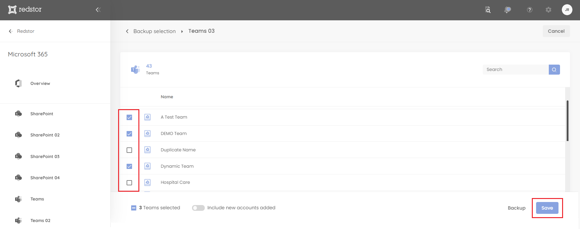The width and height of the screenshot is (580, 229).
Task: Uncheck the A Test Team checkbox
Action: tap(129, 117)
